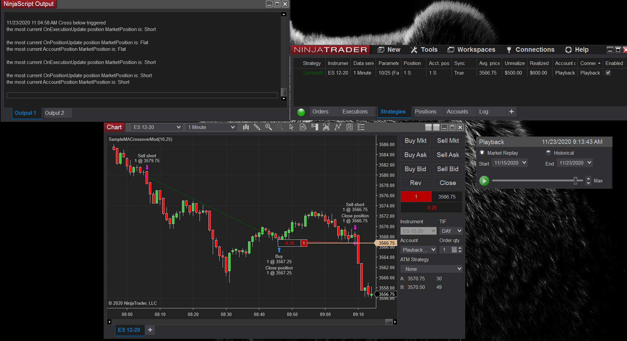Image resolution: width=627 pixels, height=341 pixels.
Task: Open the TIF DAY dropdown
Action: [x=451, y=231]
